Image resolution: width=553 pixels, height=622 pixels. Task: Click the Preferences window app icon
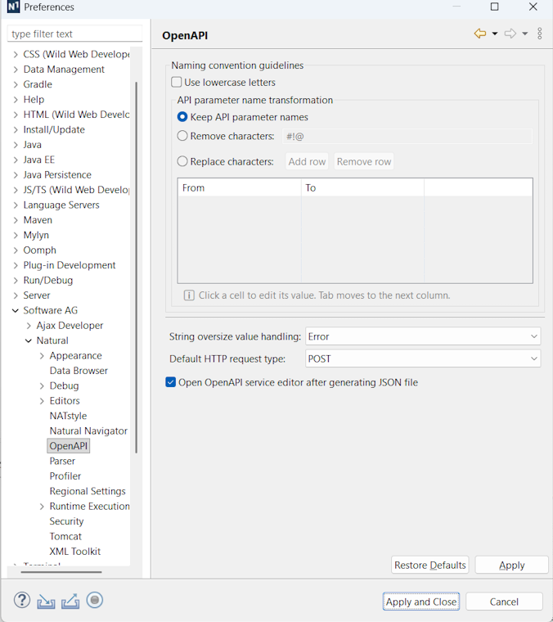tap(13, 7)
